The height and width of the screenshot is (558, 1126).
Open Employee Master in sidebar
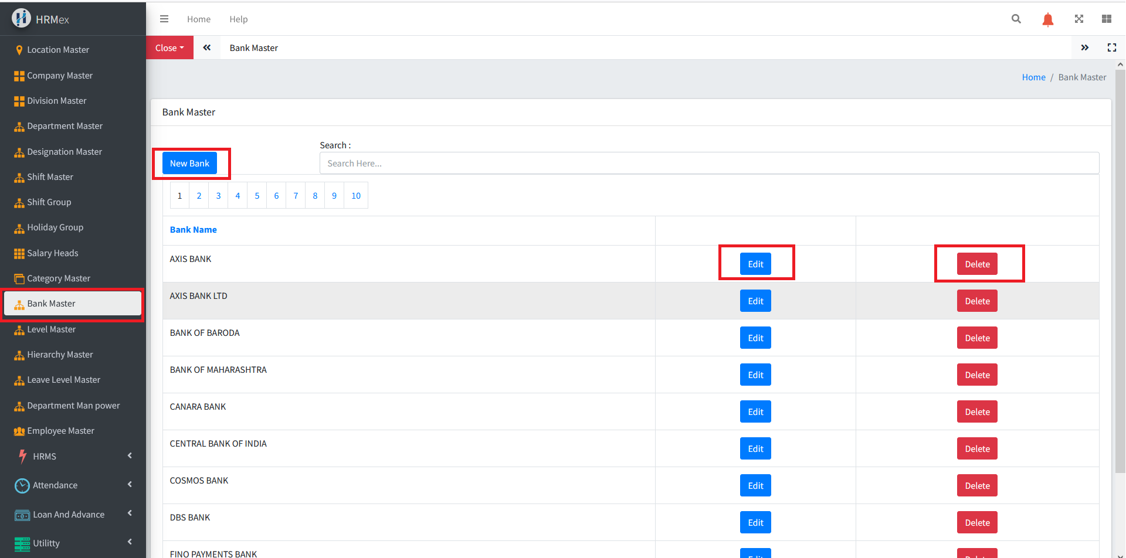click(x=60, y=431)
